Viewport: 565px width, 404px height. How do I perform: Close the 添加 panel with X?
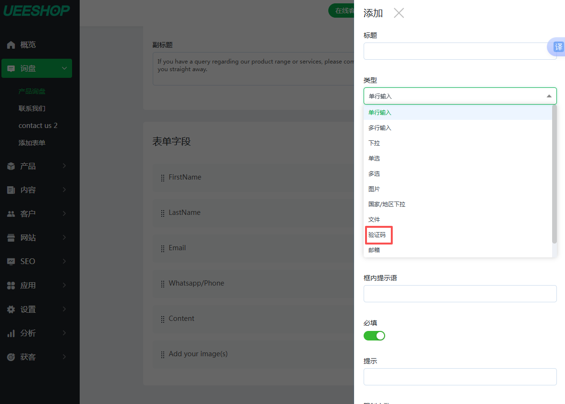point(399,13)
